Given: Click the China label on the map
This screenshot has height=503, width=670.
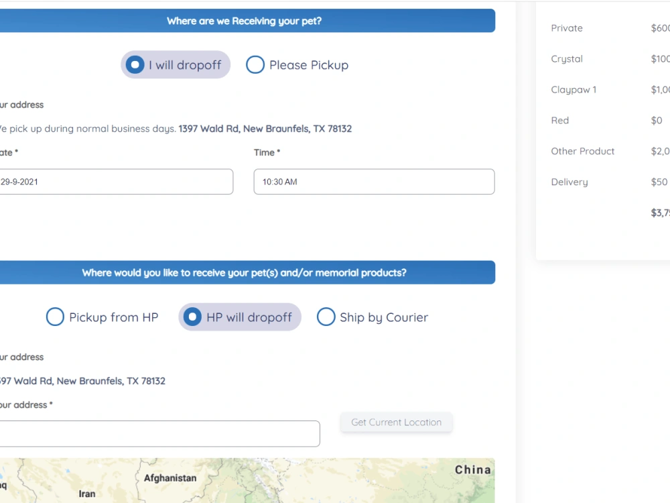Looking at the screenshot, I should [x=473, y=469].
